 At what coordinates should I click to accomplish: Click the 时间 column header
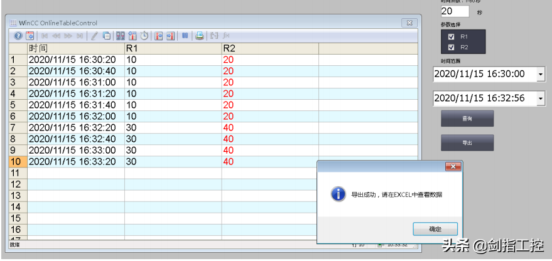coord(75,48)
